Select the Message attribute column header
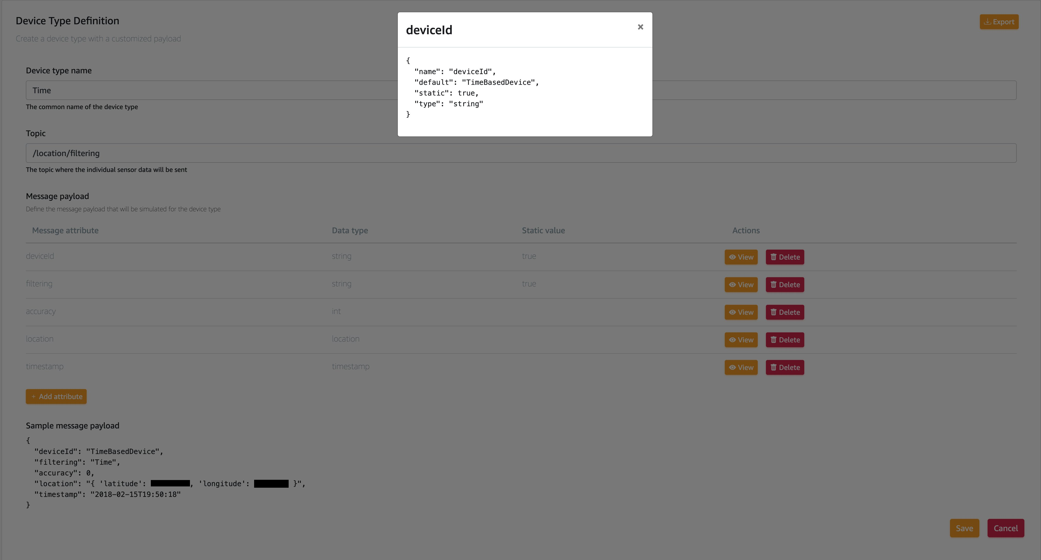1041x560 pixels. click(65, 230)
